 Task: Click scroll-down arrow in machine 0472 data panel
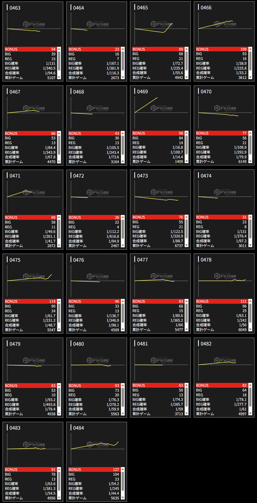point(123,246)
